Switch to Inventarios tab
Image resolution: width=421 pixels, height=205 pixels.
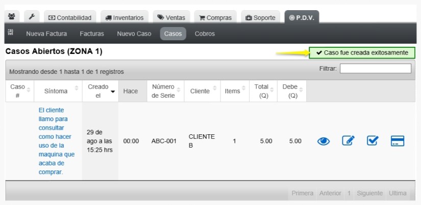125,18
